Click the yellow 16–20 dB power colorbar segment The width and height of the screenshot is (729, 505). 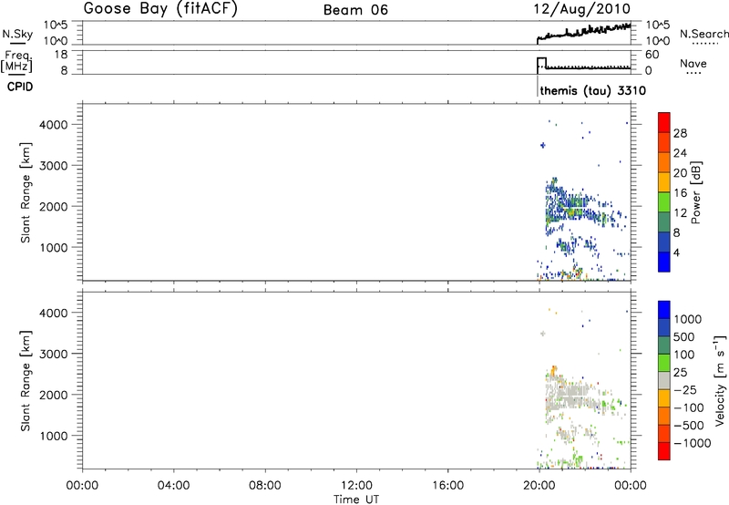[x=664, y=181]
